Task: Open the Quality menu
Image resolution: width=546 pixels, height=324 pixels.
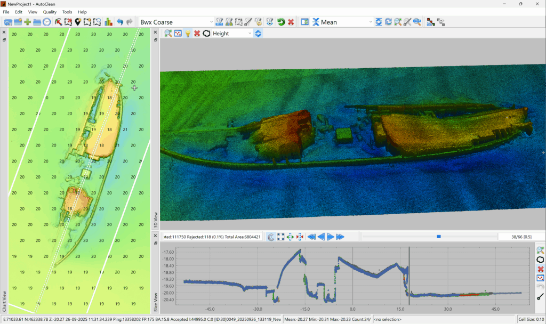Action: (50, 12)
